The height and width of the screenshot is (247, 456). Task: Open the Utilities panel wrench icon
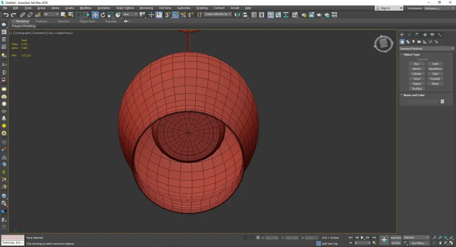440,35
